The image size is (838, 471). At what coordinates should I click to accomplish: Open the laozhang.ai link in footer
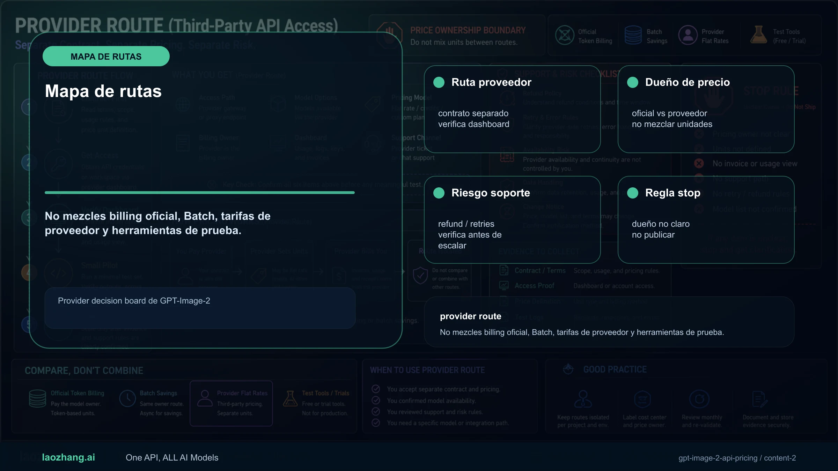coord(68,457)
